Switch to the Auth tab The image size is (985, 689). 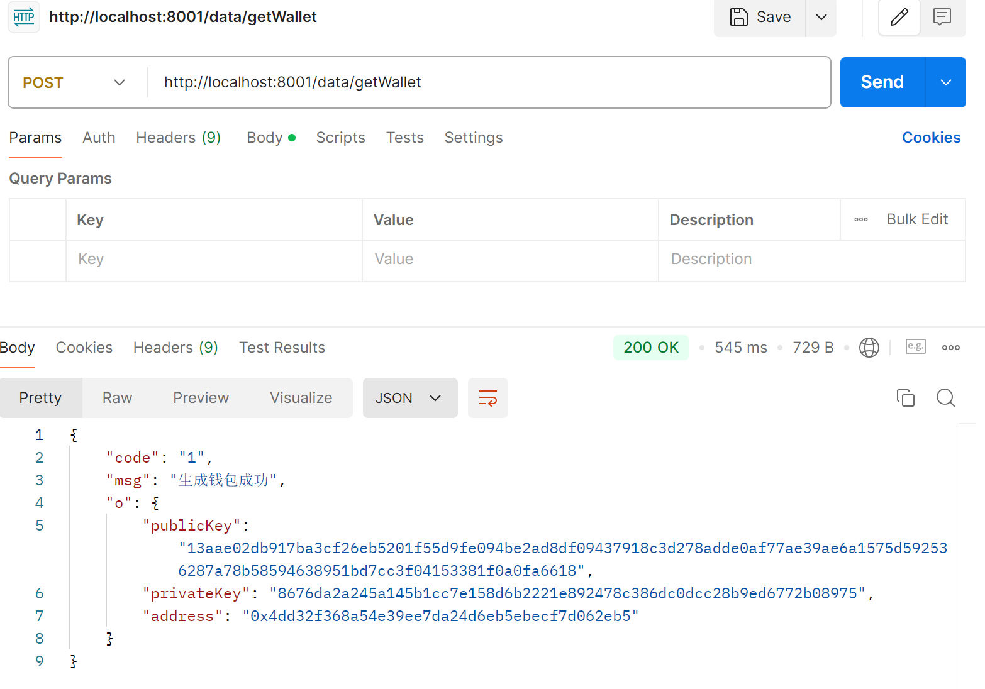coord(99,138)
